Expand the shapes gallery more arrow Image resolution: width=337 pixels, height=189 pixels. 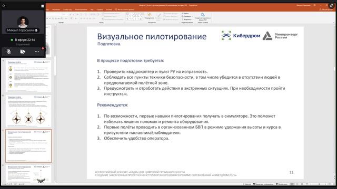143,19
